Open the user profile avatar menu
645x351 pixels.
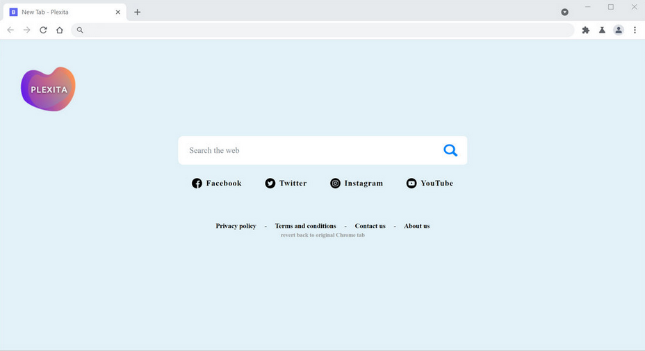[x=619, y=30]
